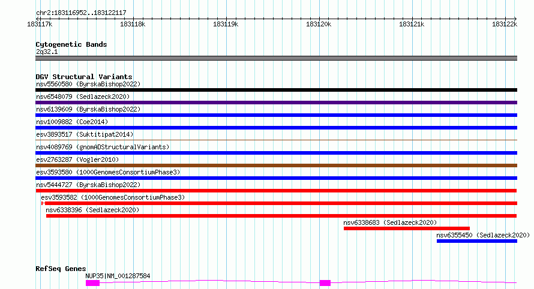Screen dimensions: 534x289
Task: Click the short red nsv6338683 bar
Action: pyautogui.click(x=407, y=228)
